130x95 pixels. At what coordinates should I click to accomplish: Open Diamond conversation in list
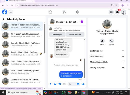coord(22,81)
